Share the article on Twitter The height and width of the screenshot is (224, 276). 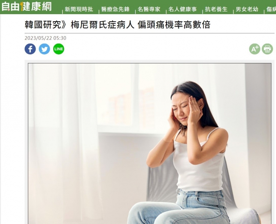44,49
